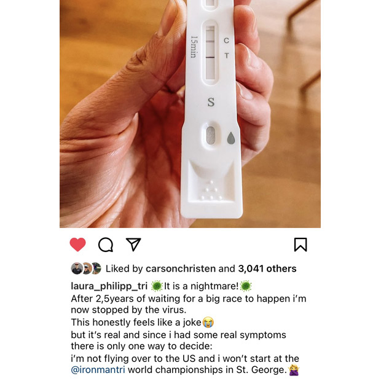Open comments via the speech bubble icon
This screenshot has width=381, height=381.
tap(106, 245)
